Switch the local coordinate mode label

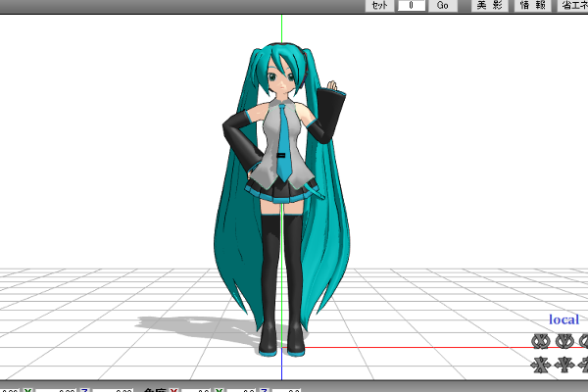564,319
